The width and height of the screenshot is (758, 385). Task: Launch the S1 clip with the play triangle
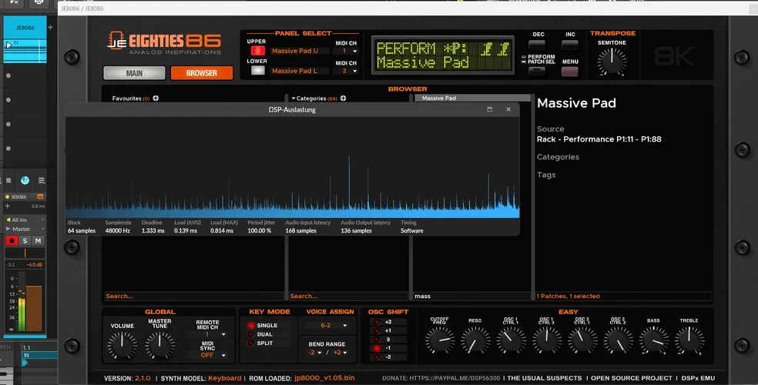(8, 45)
